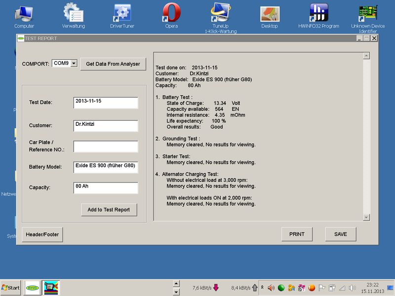The width and height of the screenshot is (395, 296).
Task: Open TuneUp 1-Klick-Wartung shortcut
Action: (220, 15)
